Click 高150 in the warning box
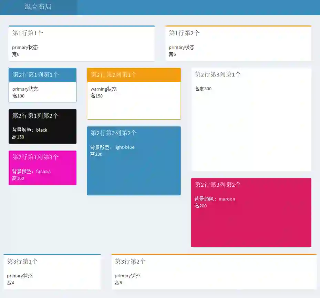The height and width of the screenshot is (298, 320). [x=96, y=96]
